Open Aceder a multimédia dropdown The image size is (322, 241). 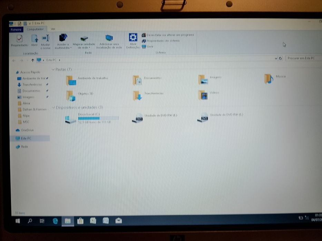63,42
